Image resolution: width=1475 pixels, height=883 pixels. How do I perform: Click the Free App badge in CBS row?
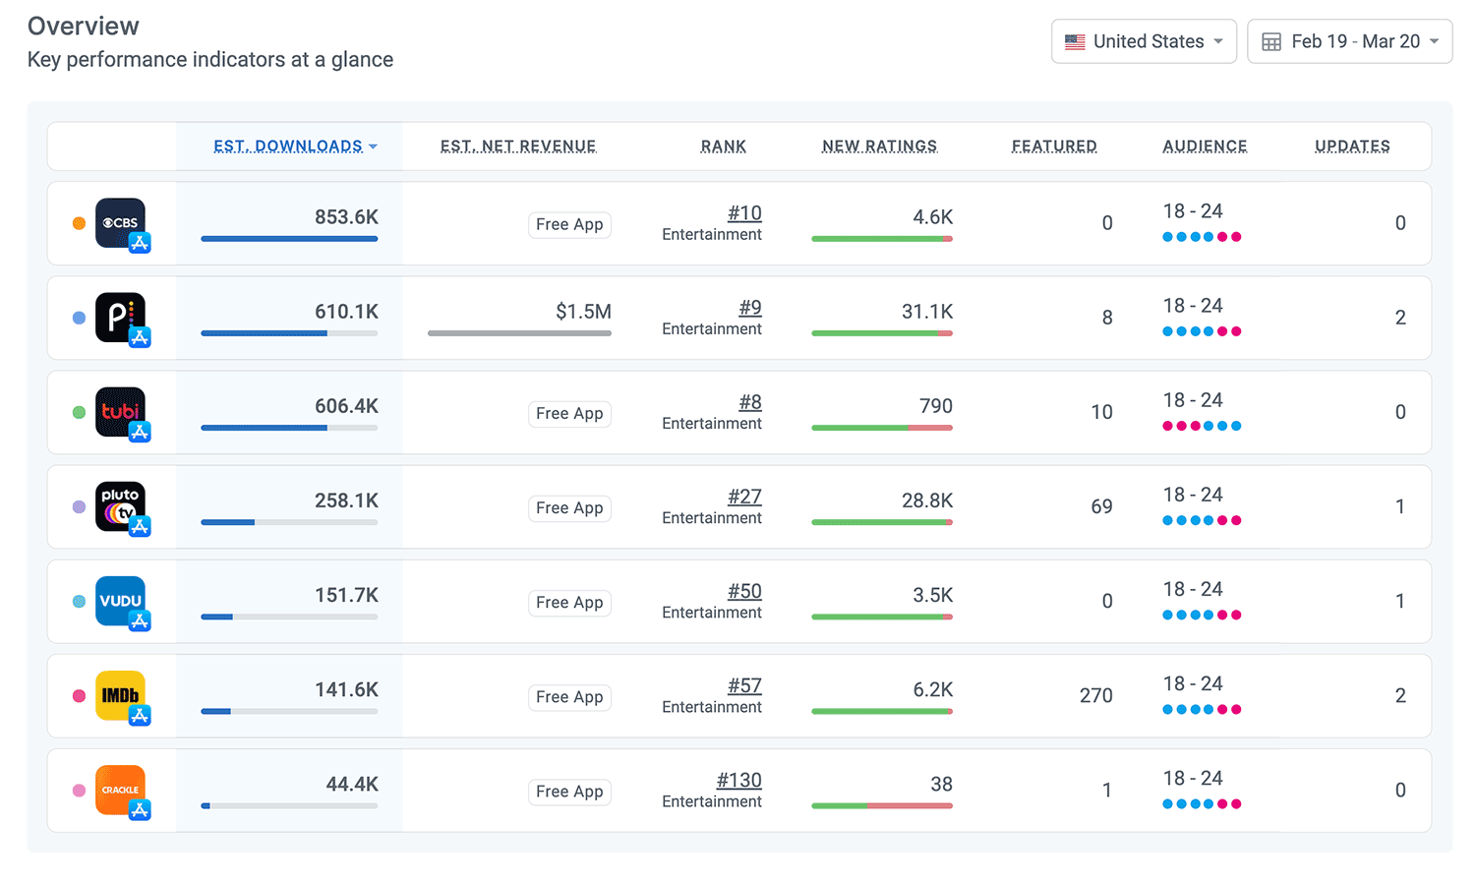[x=569, y=225]
